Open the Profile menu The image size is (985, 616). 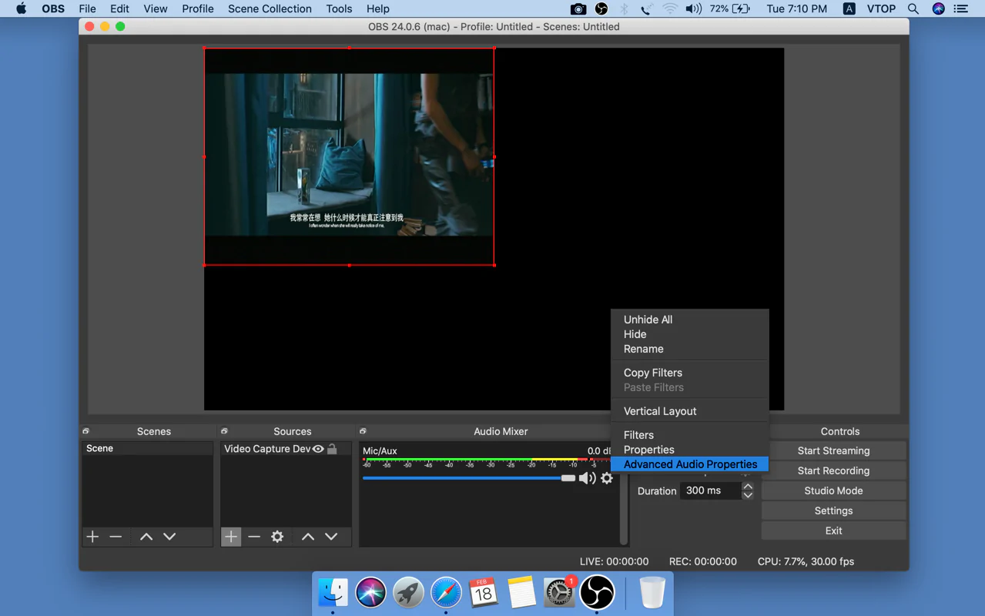click(x=198, y=8)
